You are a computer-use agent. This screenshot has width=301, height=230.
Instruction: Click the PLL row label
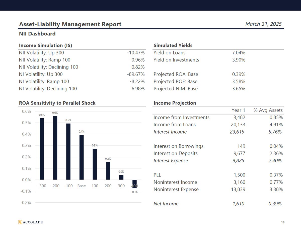click(158, 175)
